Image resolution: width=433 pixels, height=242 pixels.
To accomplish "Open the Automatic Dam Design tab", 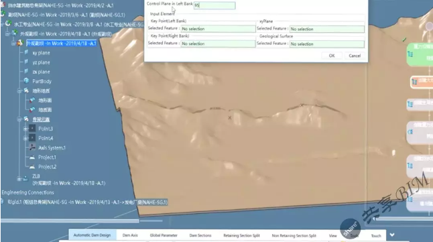I will point(92,235).
